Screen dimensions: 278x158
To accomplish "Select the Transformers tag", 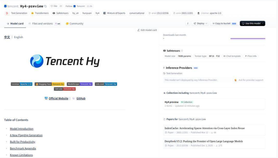I will pyautogui.click(x=40, y=13).
